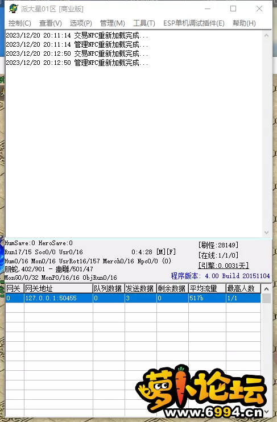
Task: Click the 网关 column header
Action: click(15, 288)
